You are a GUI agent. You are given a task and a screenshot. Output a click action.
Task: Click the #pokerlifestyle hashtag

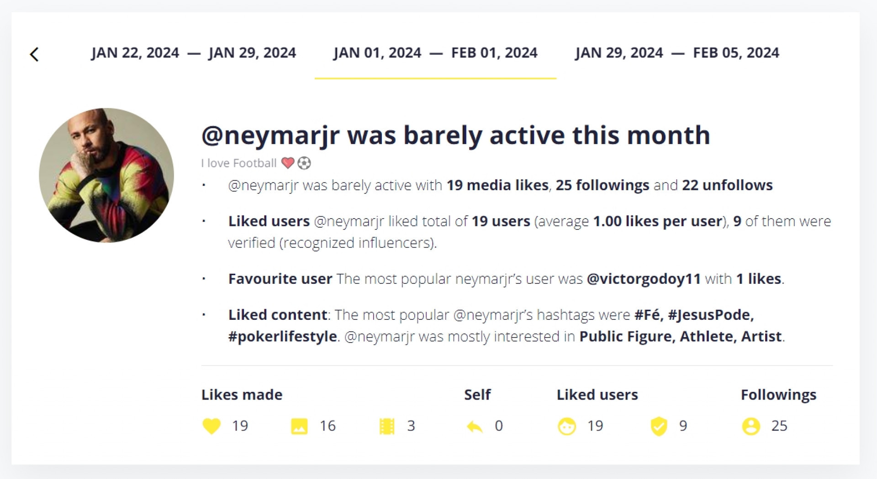282,337
